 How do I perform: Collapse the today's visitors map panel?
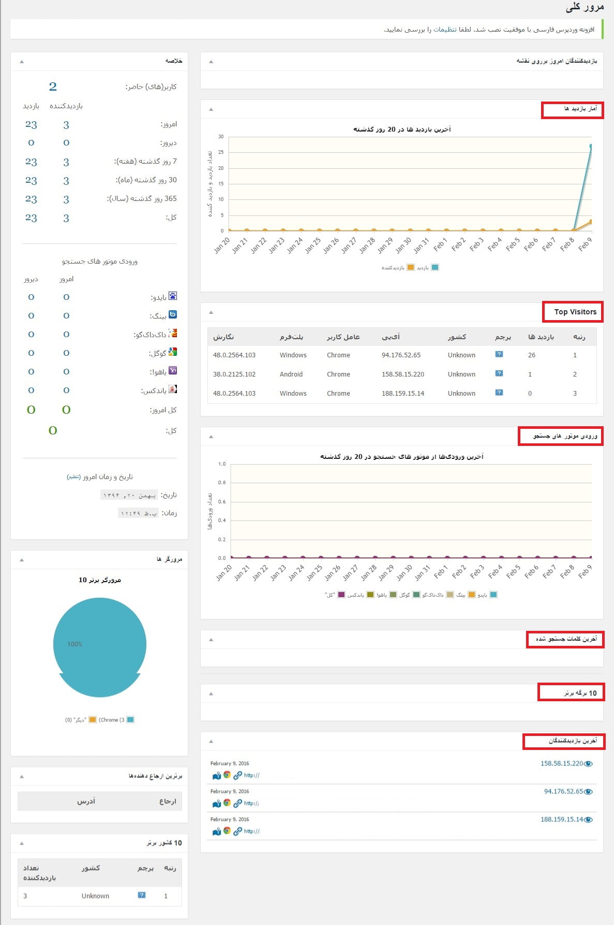pyautogui.click(x=211, y=62)
